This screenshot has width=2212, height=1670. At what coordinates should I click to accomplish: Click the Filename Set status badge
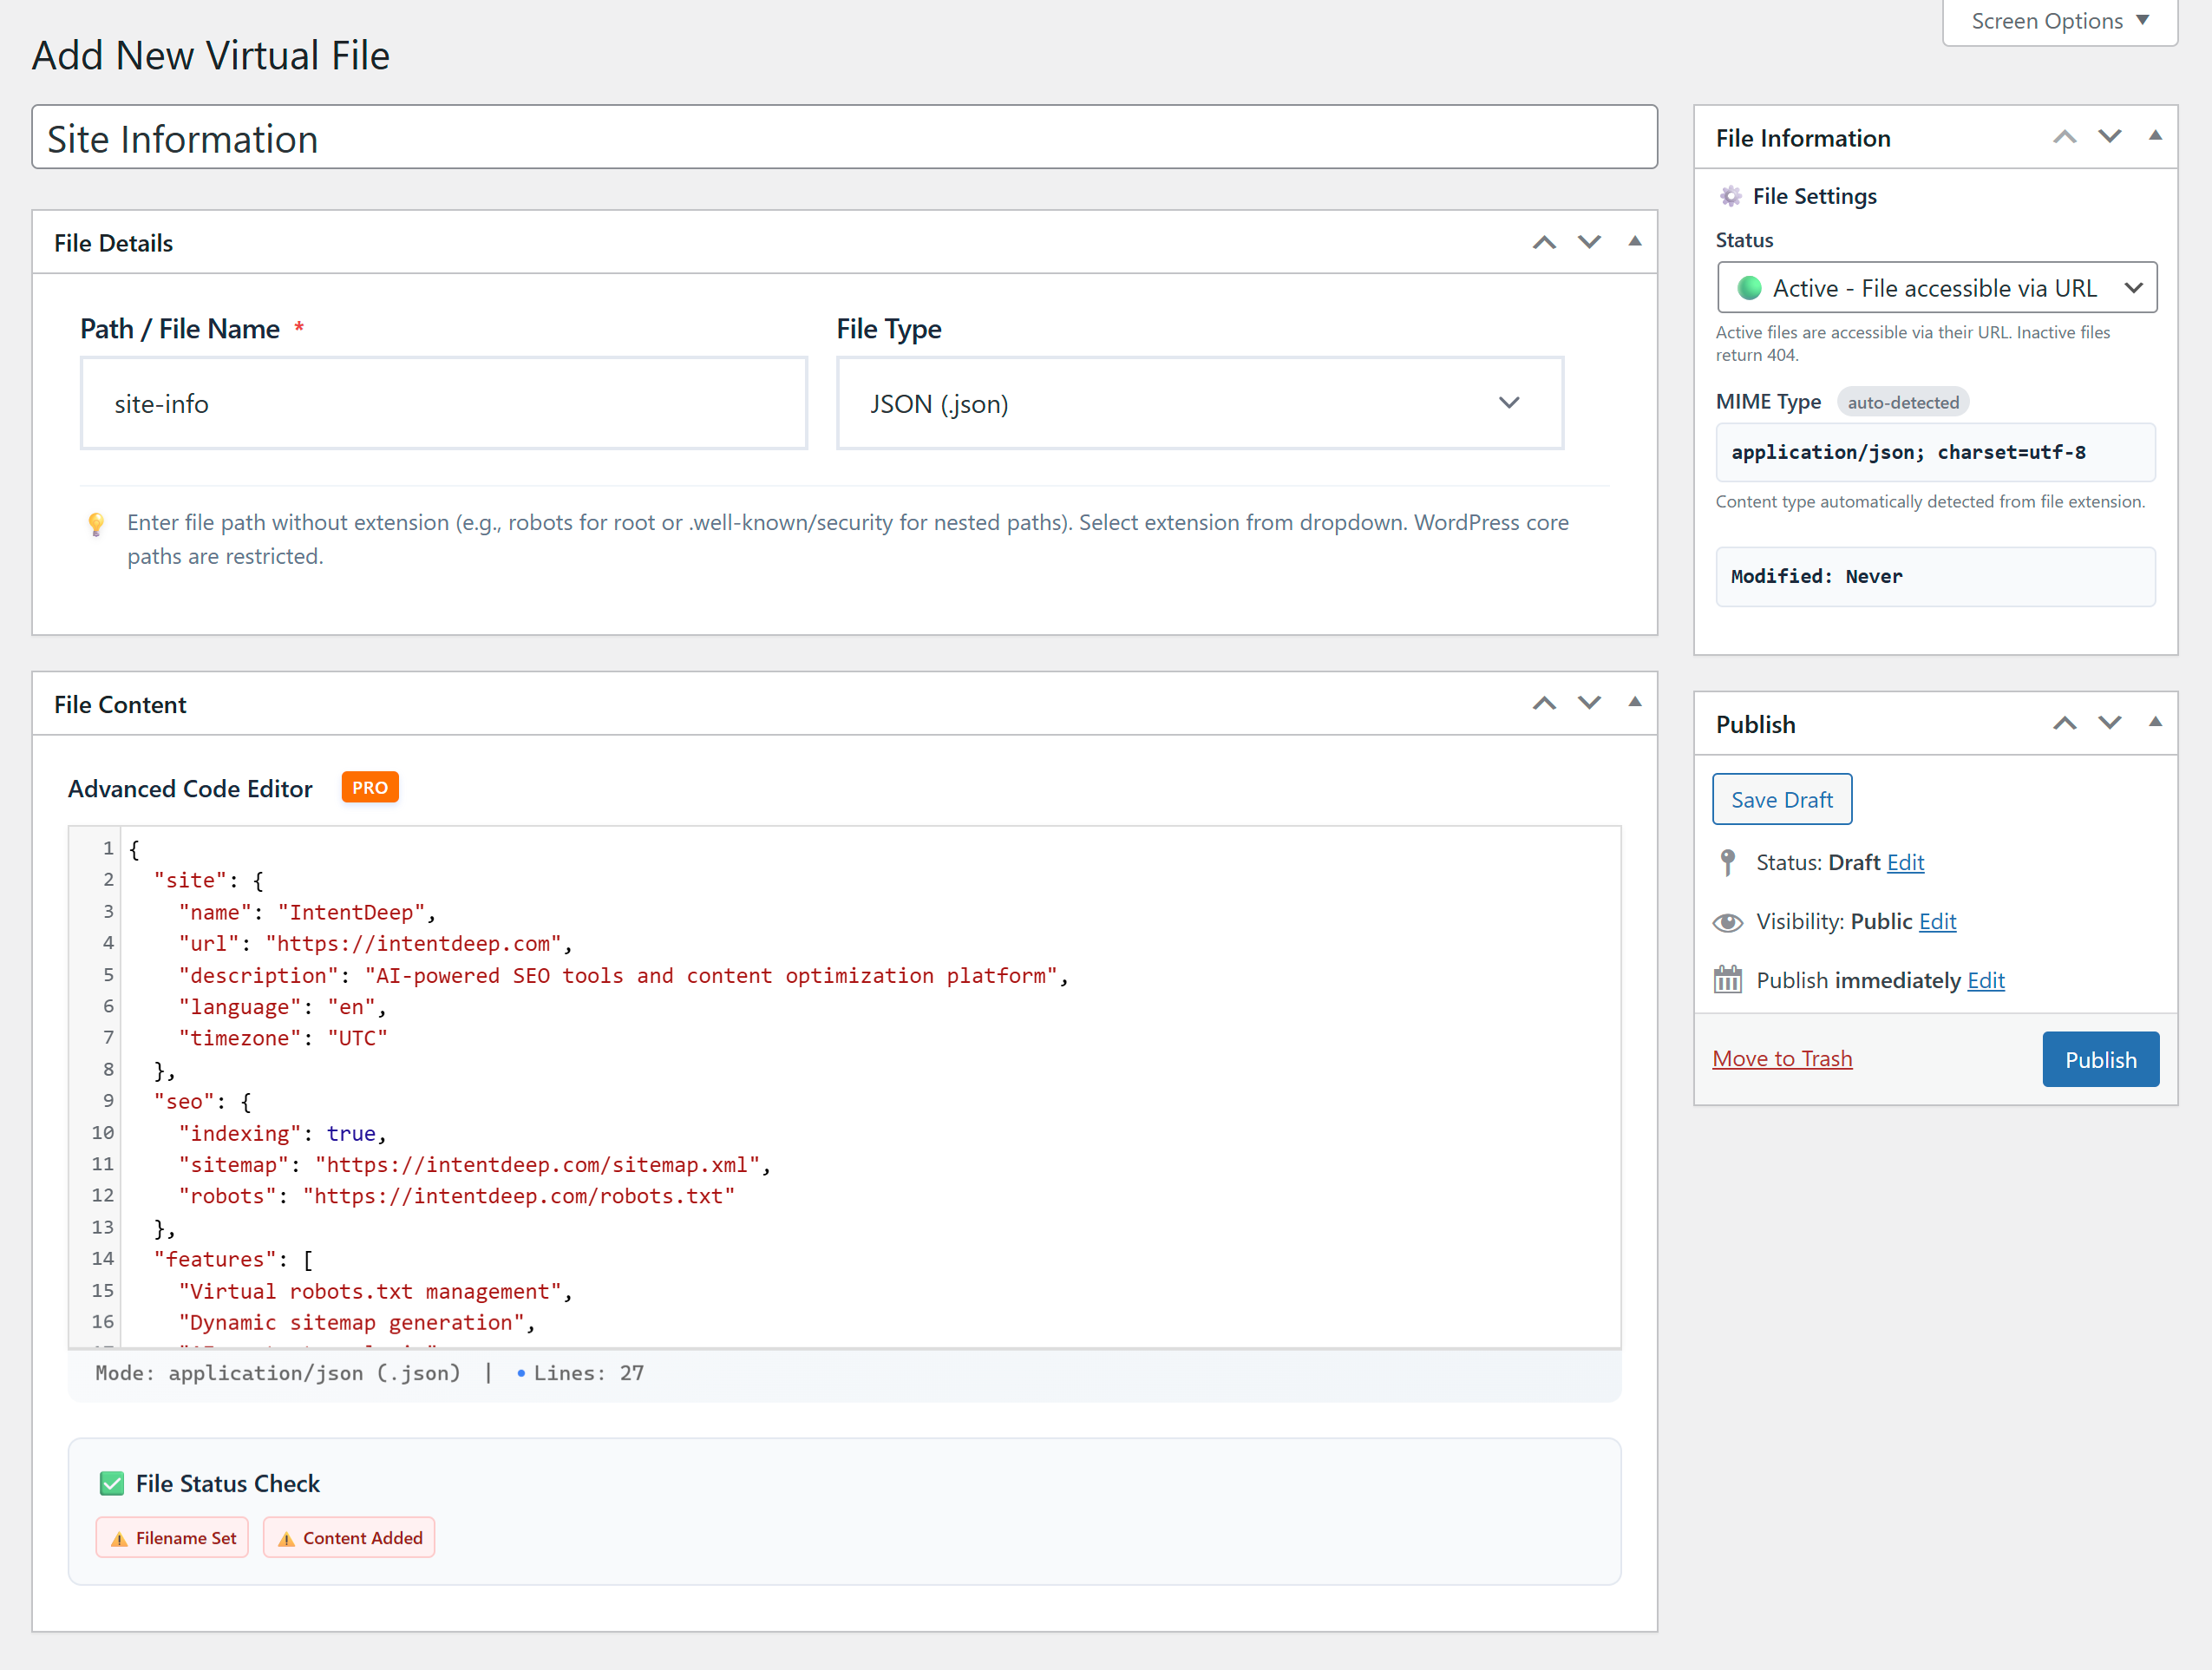172,1538
